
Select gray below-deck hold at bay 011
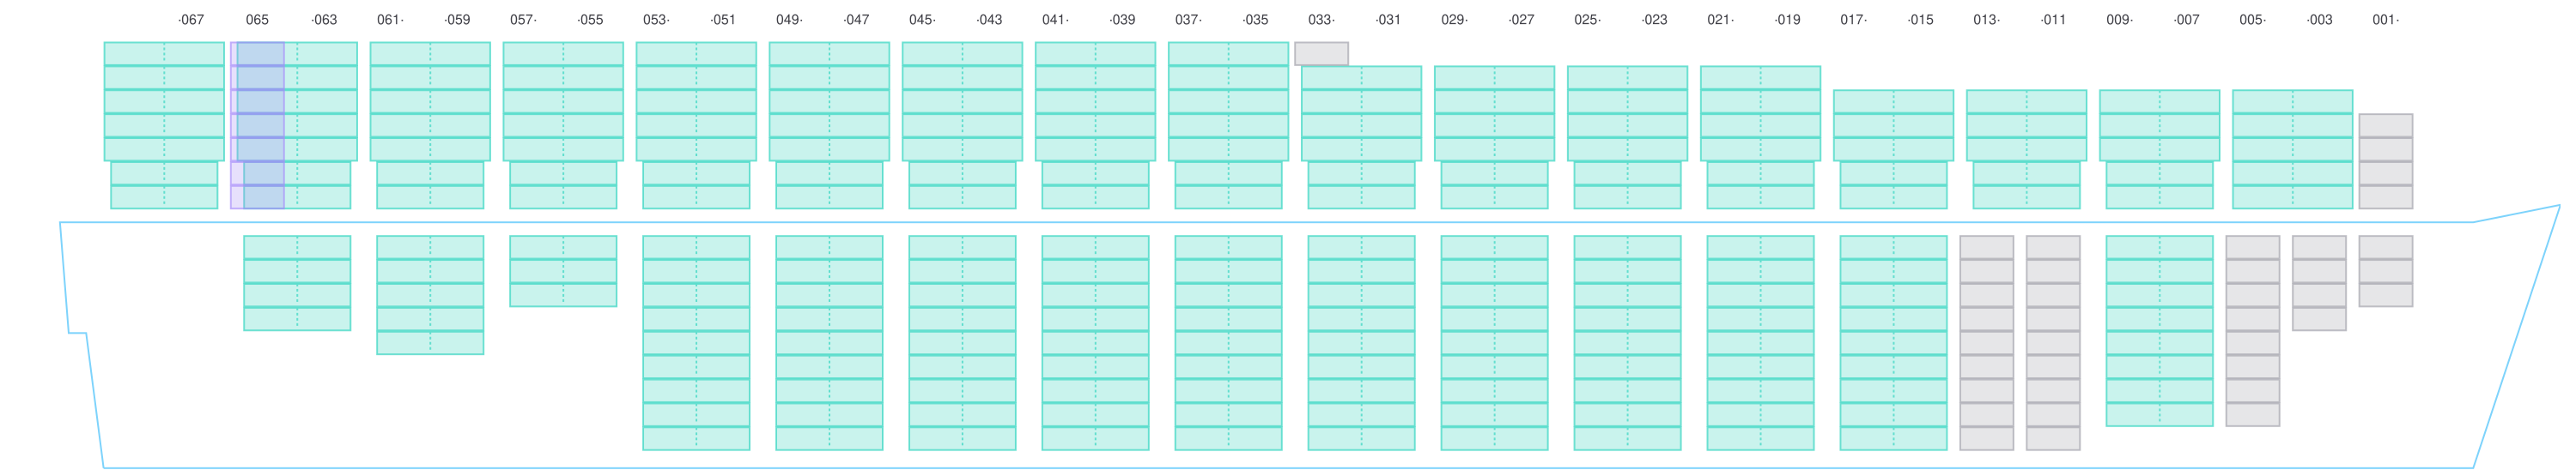tap(2053, 342)
